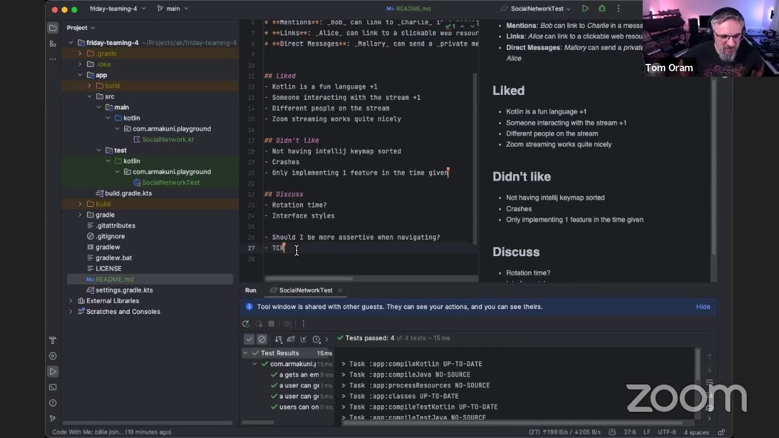
Task: Click the LF line separator in status bar
Action: [x=647, y=432]
